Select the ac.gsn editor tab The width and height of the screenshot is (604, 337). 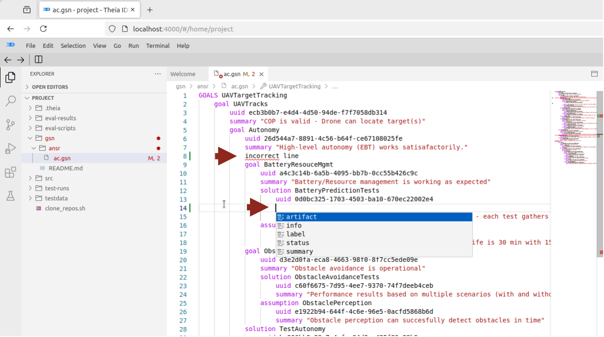click(x=239, y=74)
